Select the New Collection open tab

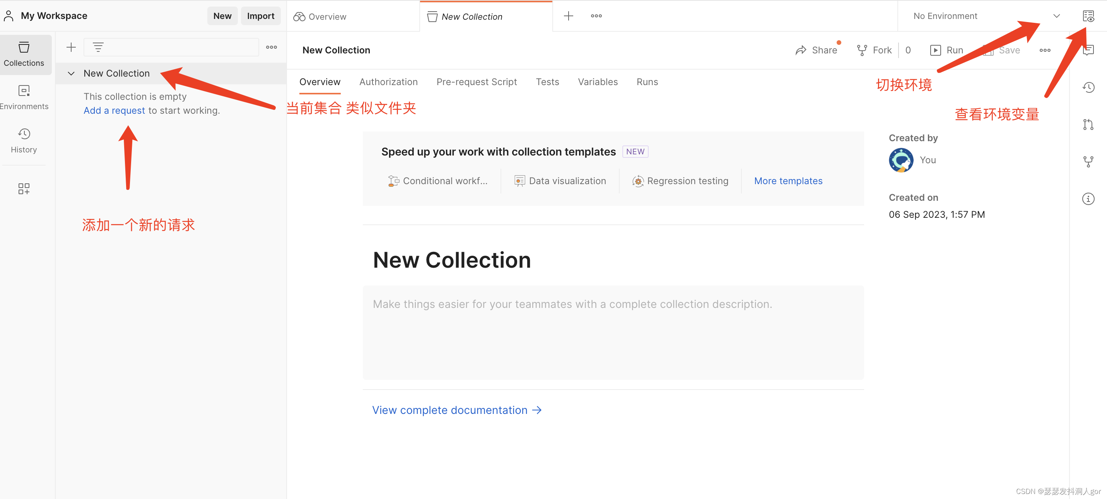485,16
